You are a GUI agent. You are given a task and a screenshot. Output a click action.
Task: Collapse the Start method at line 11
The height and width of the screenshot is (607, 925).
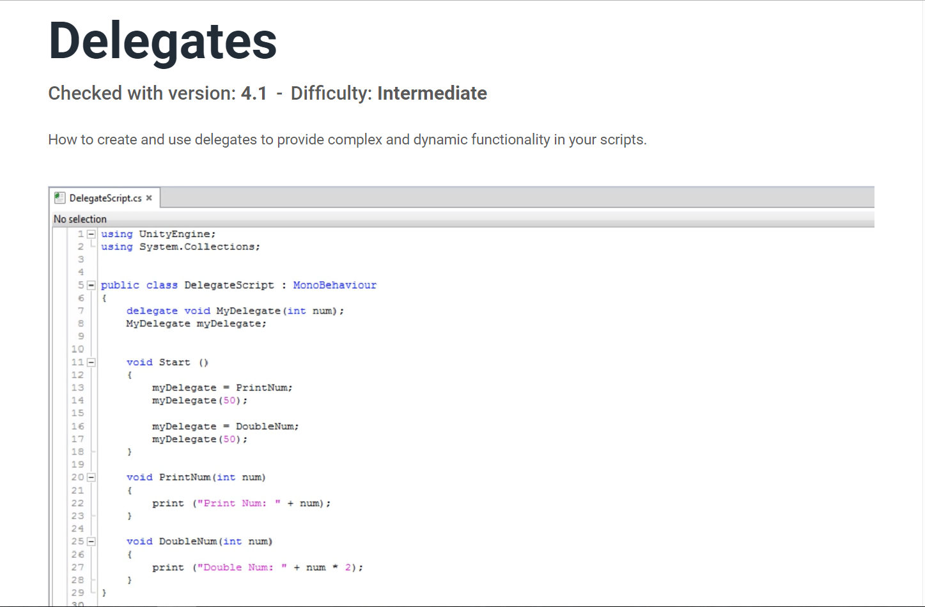[91, 362]
